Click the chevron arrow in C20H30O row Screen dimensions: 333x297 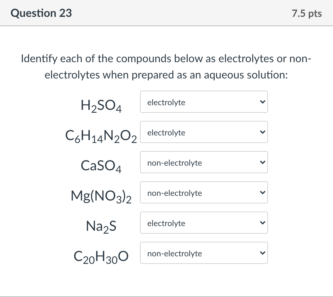(x=262, y=253)
